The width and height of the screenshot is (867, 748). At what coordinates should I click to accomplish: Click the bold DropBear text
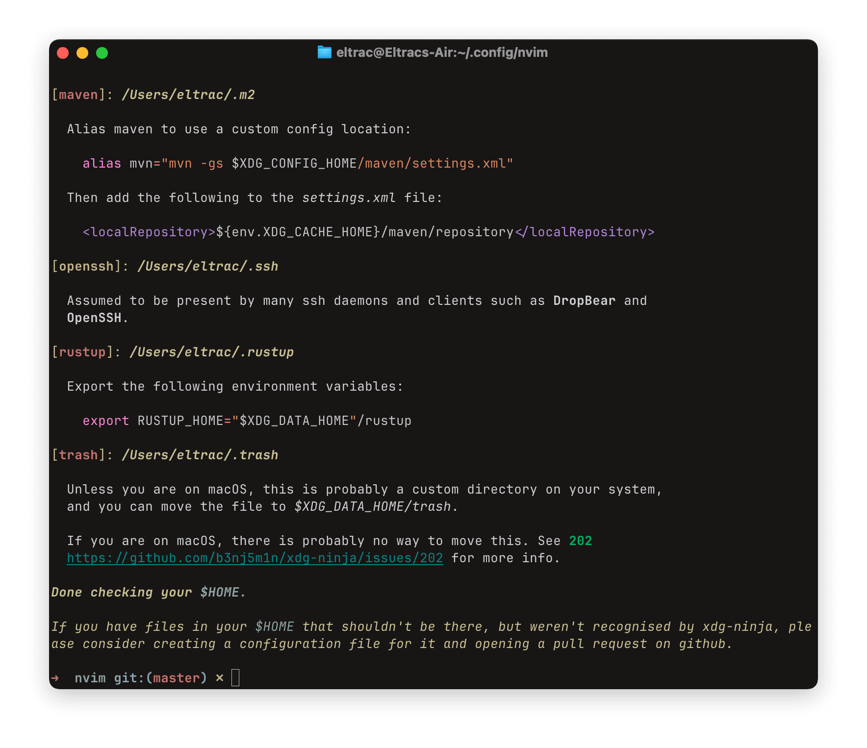(584, 301)
